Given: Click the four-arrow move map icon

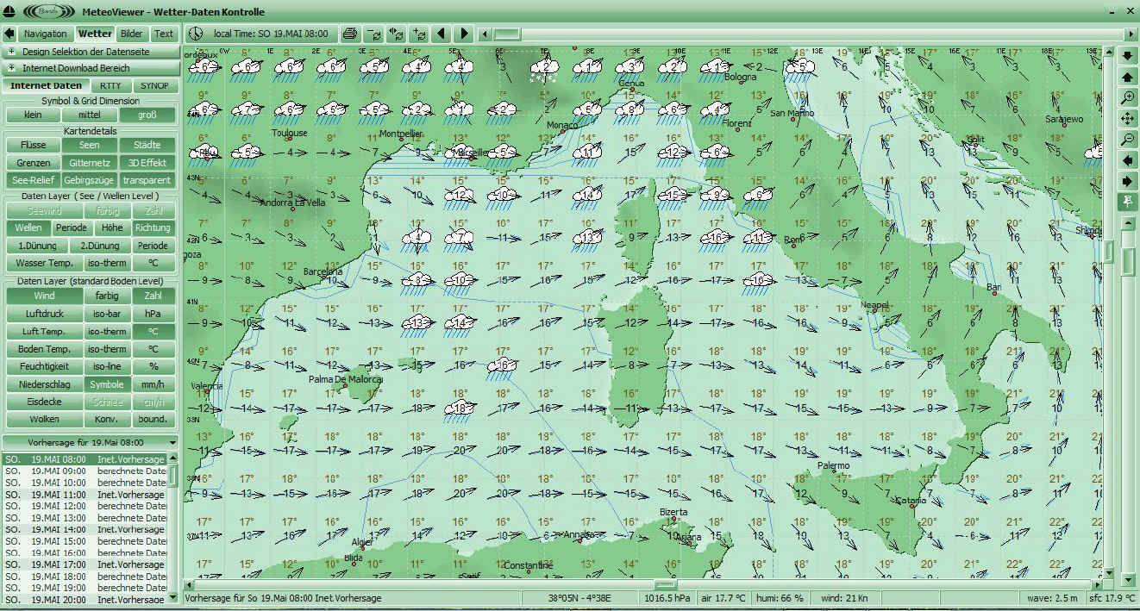Looking at the screenshot, I should [1128, 118].
